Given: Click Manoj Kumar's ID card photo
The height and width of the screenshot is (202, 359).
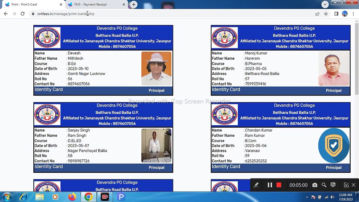Looking at the screenshot, I should [x=333, y=68].
